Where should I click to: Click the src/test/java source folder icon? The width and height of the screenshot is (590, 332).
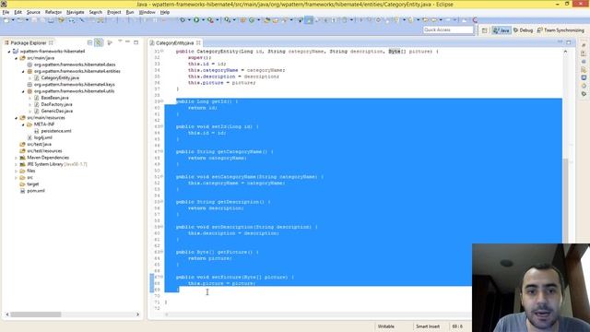tap(22, 144)
